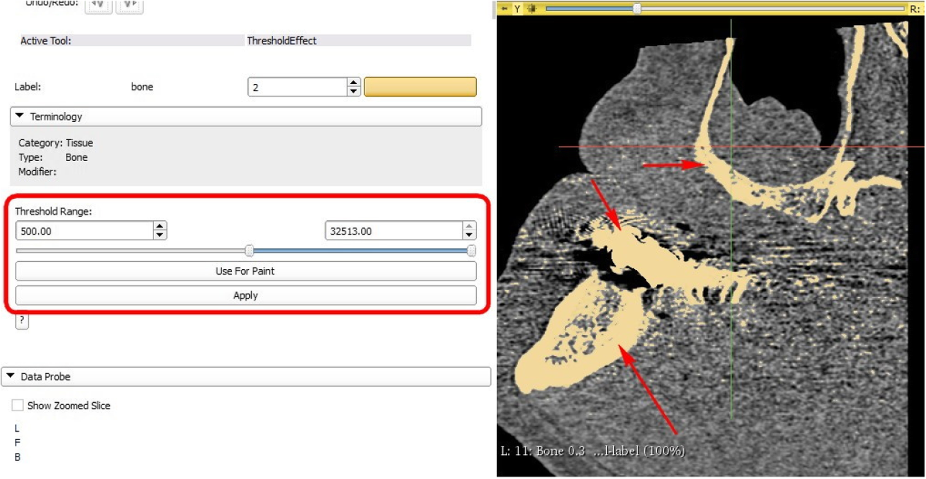Click the left panel vertical scrollbar
The height and width of the screenshot is (479, 926).
coord(493,10)
